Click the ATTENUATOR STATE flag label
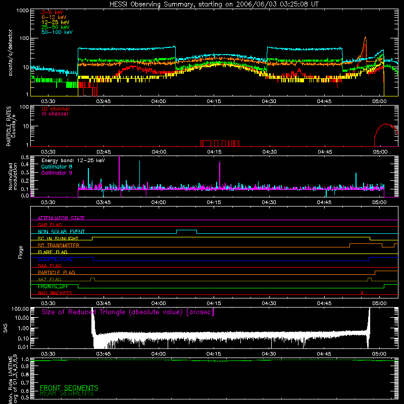Viewport: 404px width, 404px height. click(61, 218)
